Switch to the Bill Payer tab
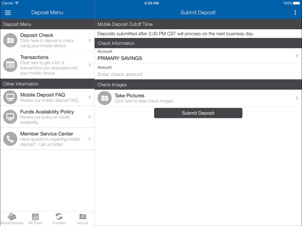The image size is (302, 226). [35, 219]
